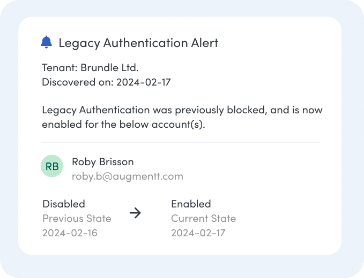Click the Discovered on: 2024-02-17 text

tap(106, 82)
